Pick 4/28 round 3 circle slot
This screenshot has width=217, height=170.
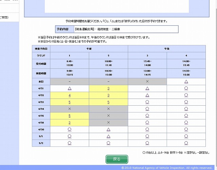147,123
